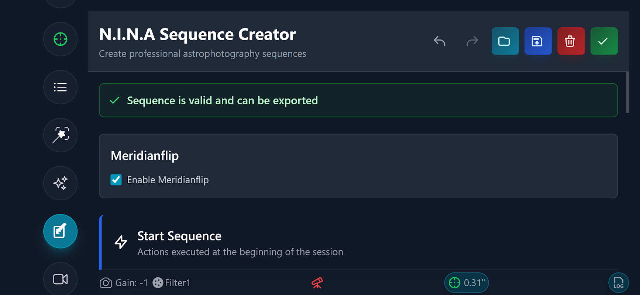The image size is (640, 295).
Task: Click the redo arrow
Action: pos(472,41)
